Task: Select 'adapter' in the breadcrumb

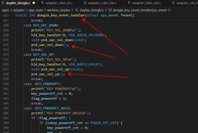Action: 19,10
